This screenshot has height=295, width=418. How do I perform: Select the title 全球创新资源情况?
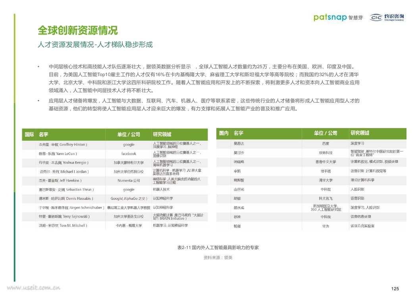pos(77,31)
